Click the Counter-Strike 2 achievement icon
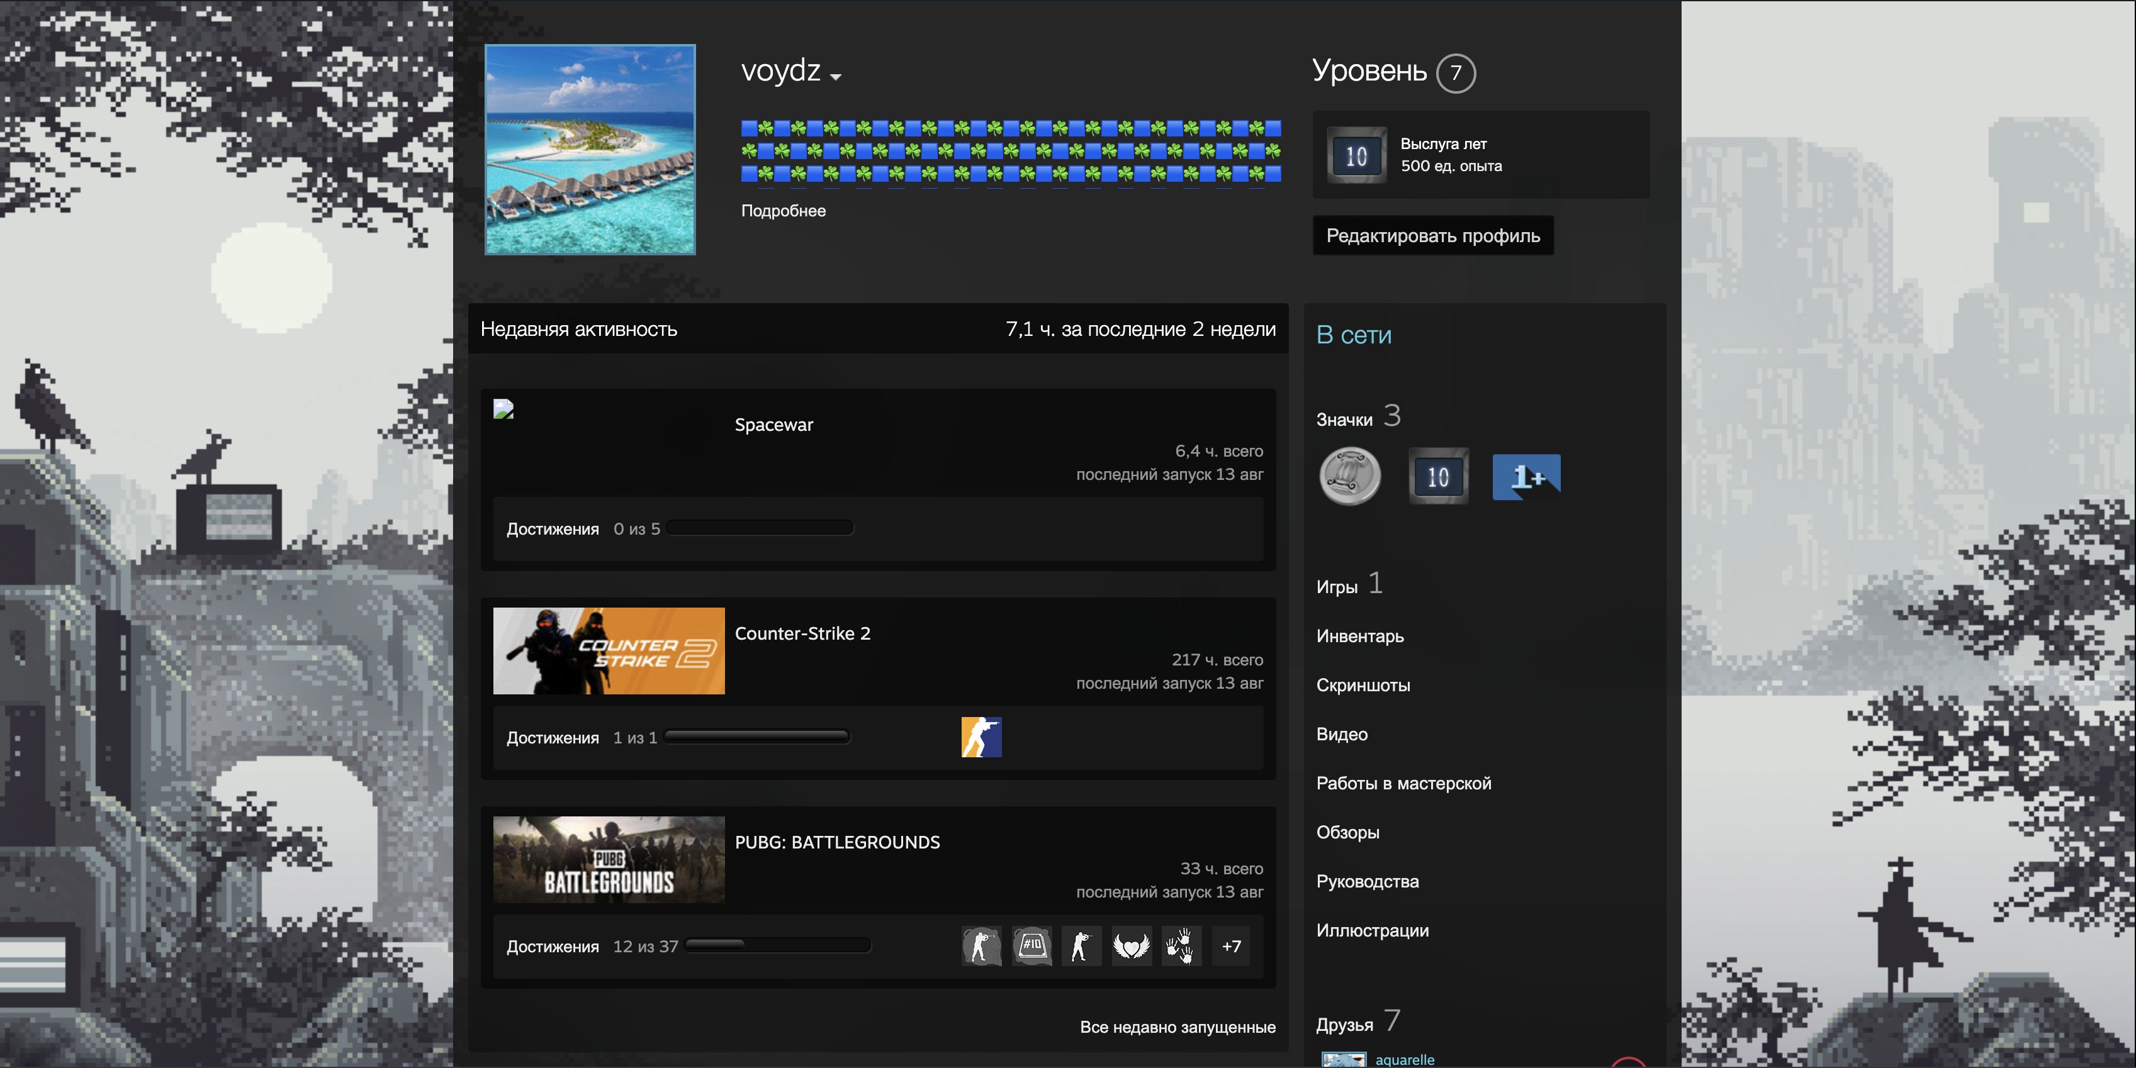Screen dimensions: 2136x1068 click(x=981, y=737)
